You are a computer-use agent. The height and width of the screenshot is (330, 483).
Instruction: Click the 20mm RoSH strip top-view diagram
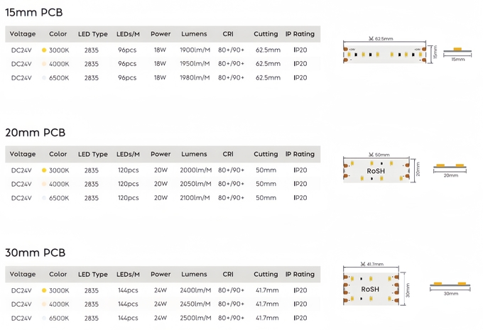pos(376,170)
